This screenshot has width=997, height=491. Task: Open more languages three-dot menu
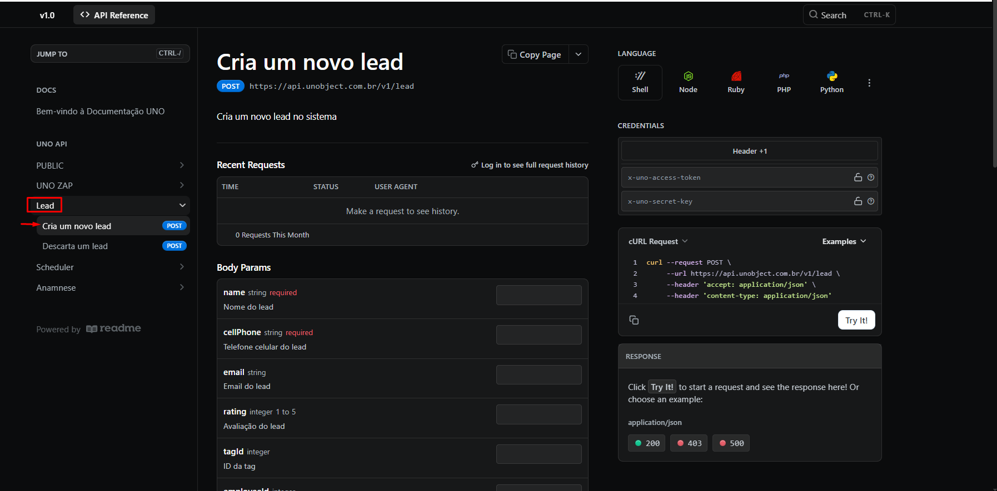coord(869,83)
